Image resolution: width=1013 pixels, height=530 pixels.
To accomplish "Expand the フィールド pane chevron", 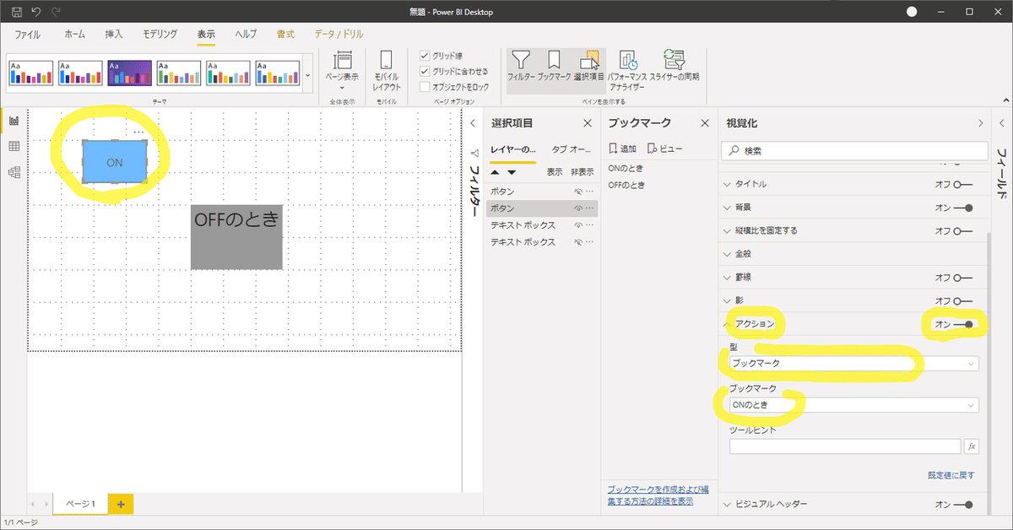I will click(1001, 123).
